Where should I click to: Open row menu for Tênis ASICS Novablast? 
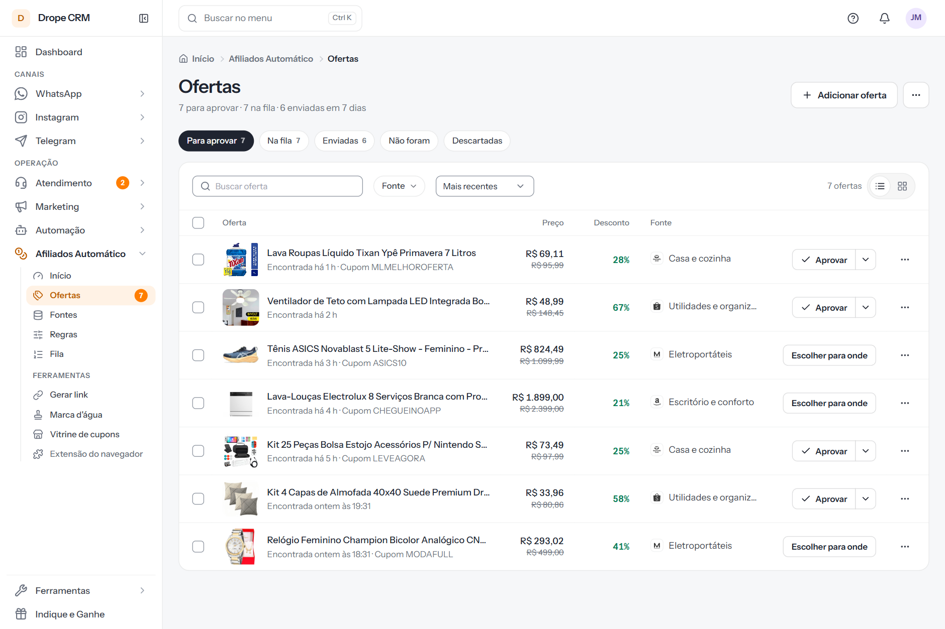(905, 355)
